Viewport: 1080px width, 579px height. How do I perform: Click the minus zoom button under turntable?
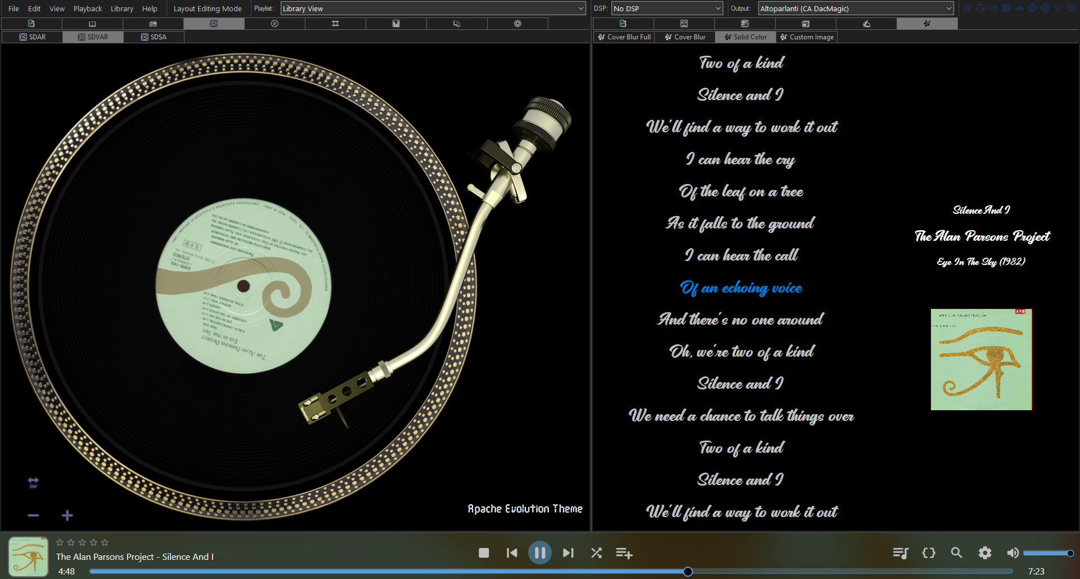tap(33, 515)
